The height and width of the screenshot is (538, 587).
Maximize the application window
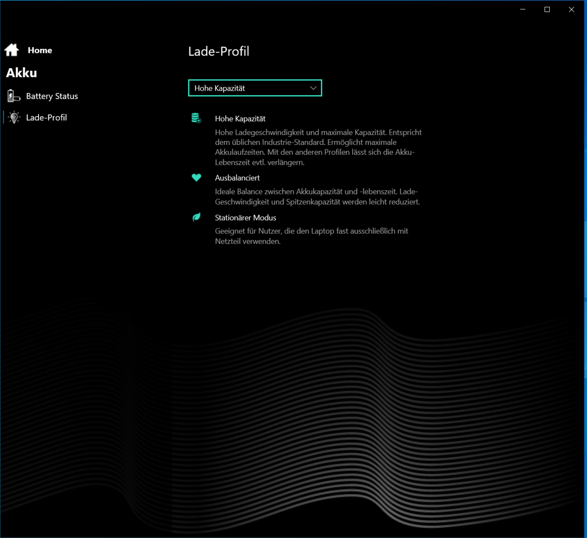coord(547,9)
